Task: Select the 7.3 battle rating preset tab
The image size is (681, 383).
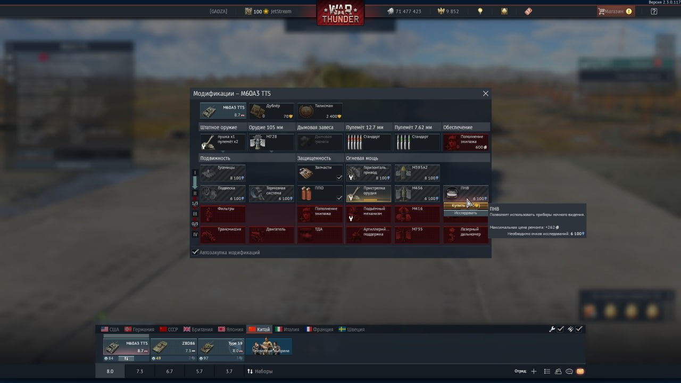Action: (x=140, y=371)
